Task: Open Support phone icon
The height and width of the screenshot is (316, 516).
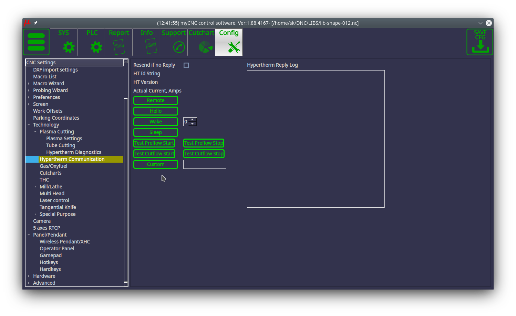Action: pyautogui.click(x=179, y=47)
